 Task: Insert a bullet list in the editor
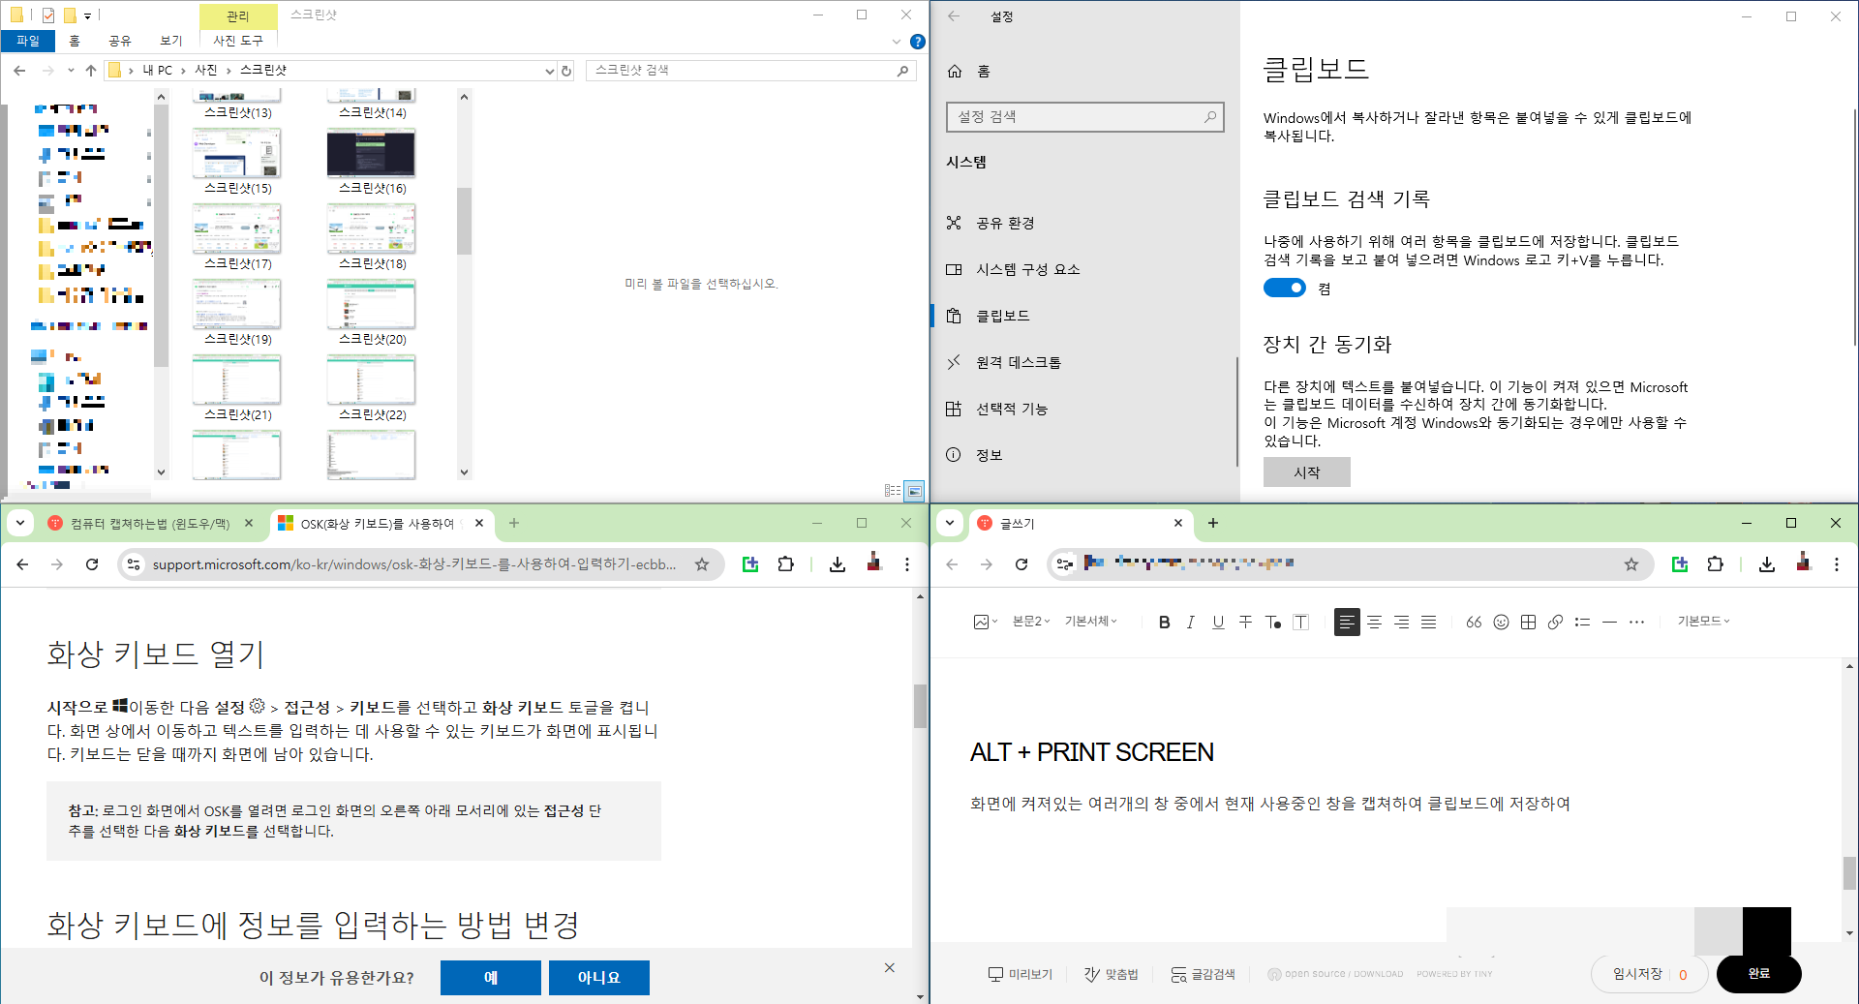(1582, 622)
